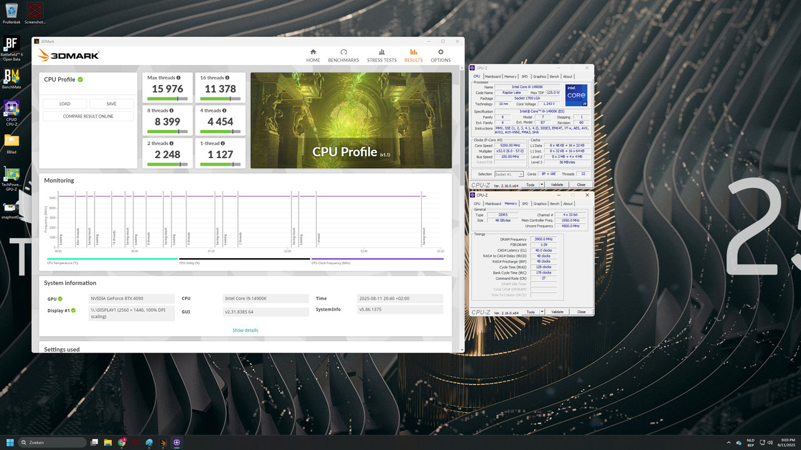Image resolution: width=801 pixels, height=450 pixels.
Task: Open BenchMate desktop icon
Action: pyautogui.click(x=11, y=79)
